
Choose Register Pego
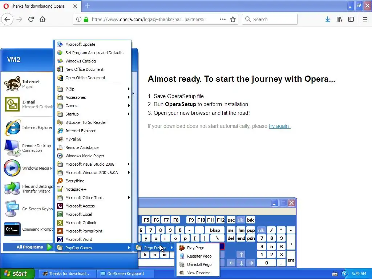tap(198, 256)
